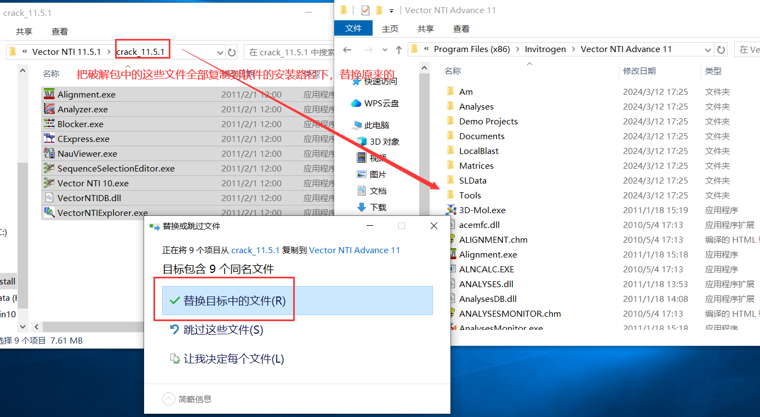This screenshot has width=760, height=417.
Task: Select Vector NTI 10.exe icon
Action: coord(49,183)
